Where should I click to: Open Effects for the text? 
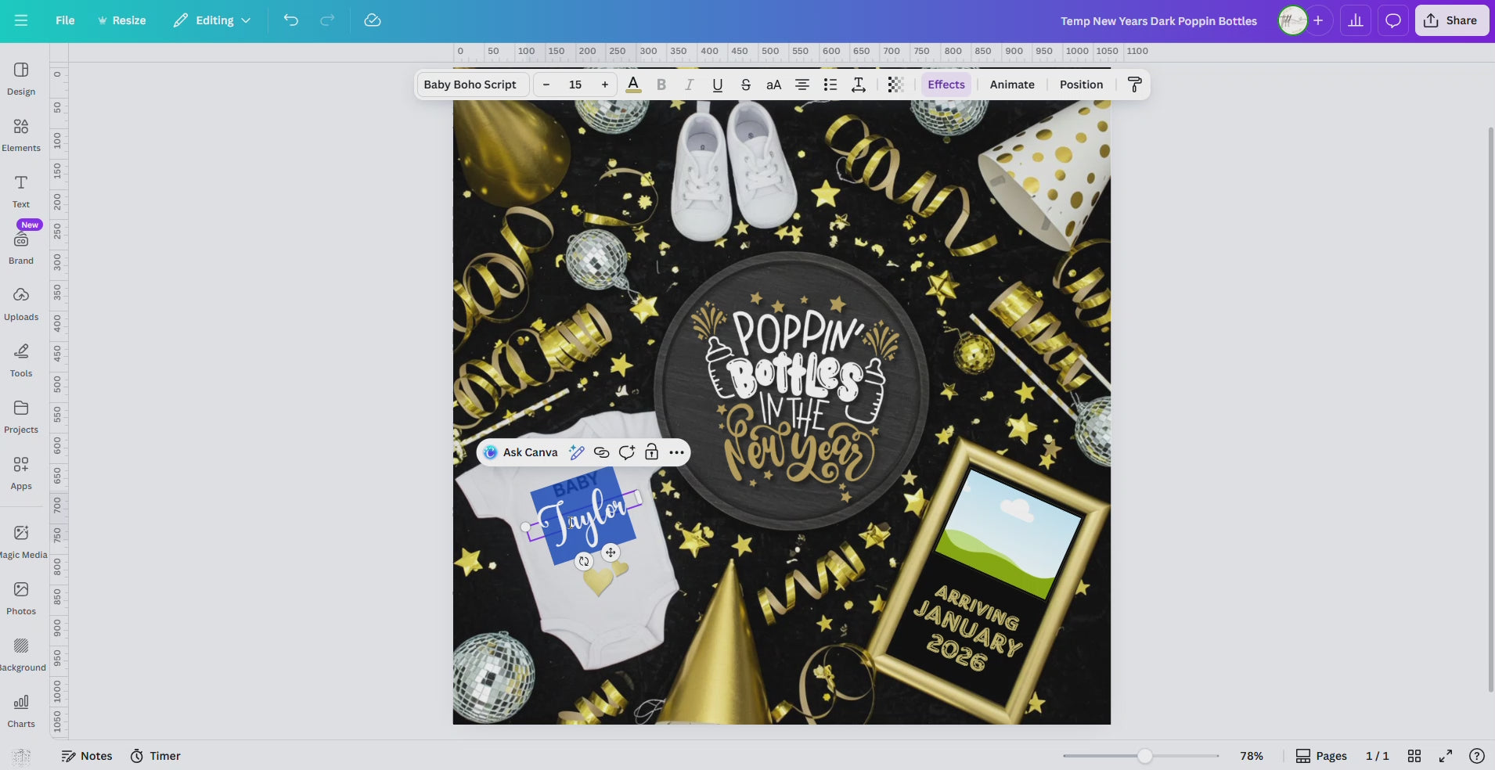(946, 85)
